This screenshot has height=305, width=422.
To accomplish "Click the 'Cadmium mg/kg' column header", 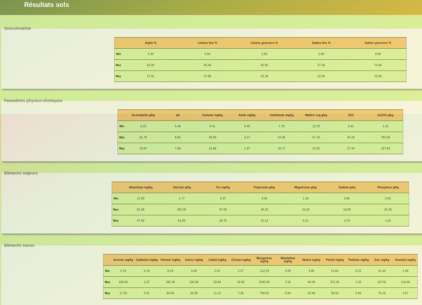I will point(147,260).
